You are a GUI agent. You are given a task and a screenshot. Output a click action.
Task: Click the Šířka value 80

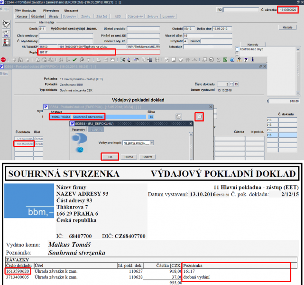point(151,117)
